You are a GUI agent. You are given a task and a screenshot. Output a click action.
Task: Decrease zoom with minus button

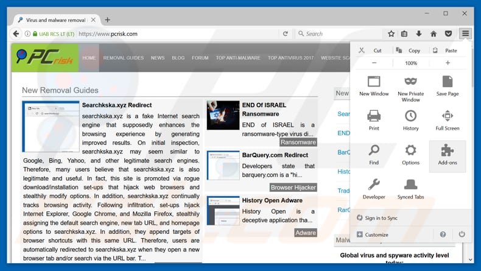click(374, 63)
